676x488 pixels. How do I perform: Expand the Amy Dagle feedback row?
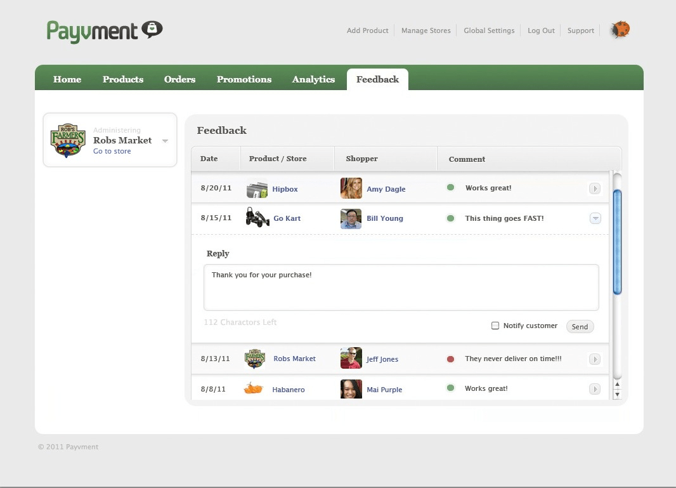[594, 188]
